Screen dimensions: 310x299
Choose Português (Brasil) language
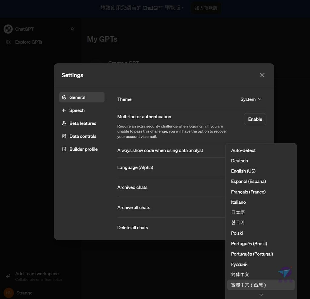click(x=261, y=244)
